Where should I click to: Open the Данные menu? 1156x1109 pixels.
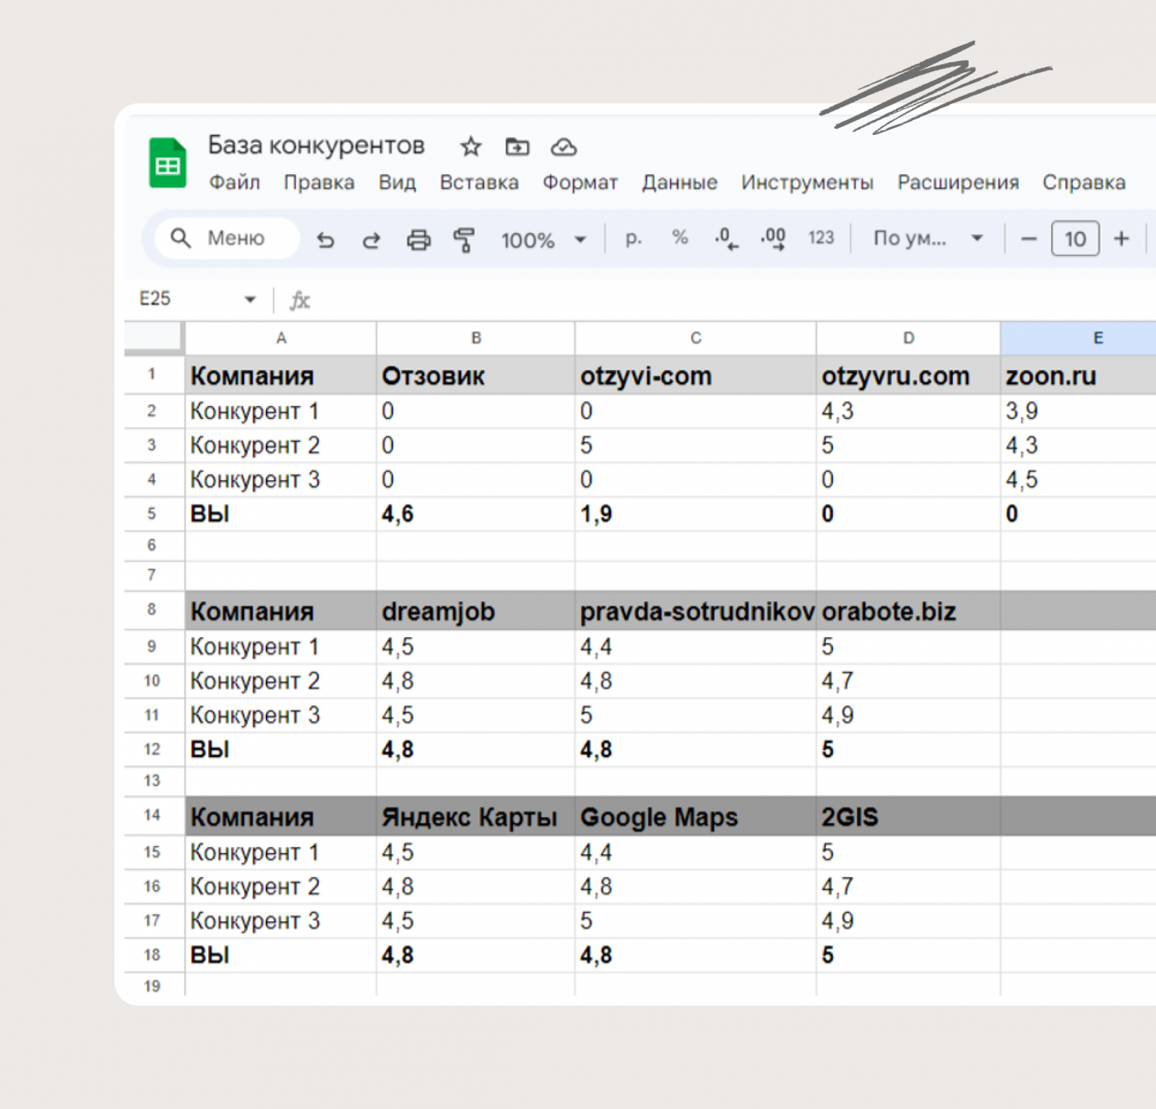[x=679, y=182]
